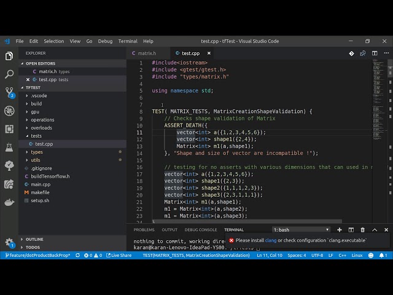393x295 pixels.
Task: Open the Help menu
Action: coord(148,41)
